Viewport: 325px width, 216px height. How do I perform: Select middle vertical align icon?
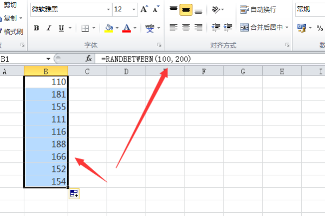(186, 10)
